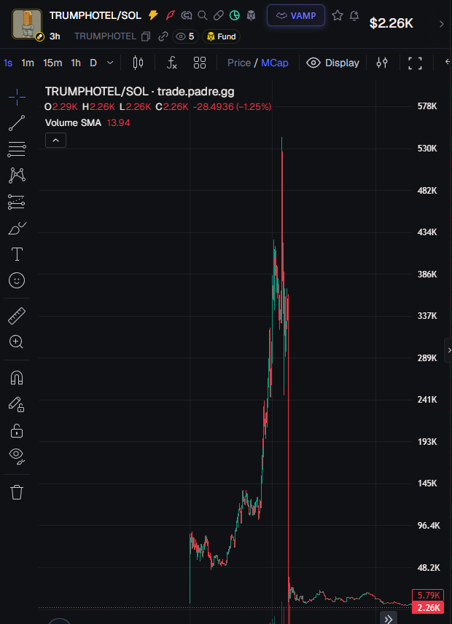Expand the right side panel arrow

point(448,350)
